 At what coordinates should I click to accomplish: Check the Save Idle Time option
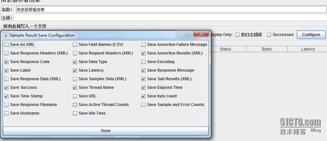click(75, 113)
